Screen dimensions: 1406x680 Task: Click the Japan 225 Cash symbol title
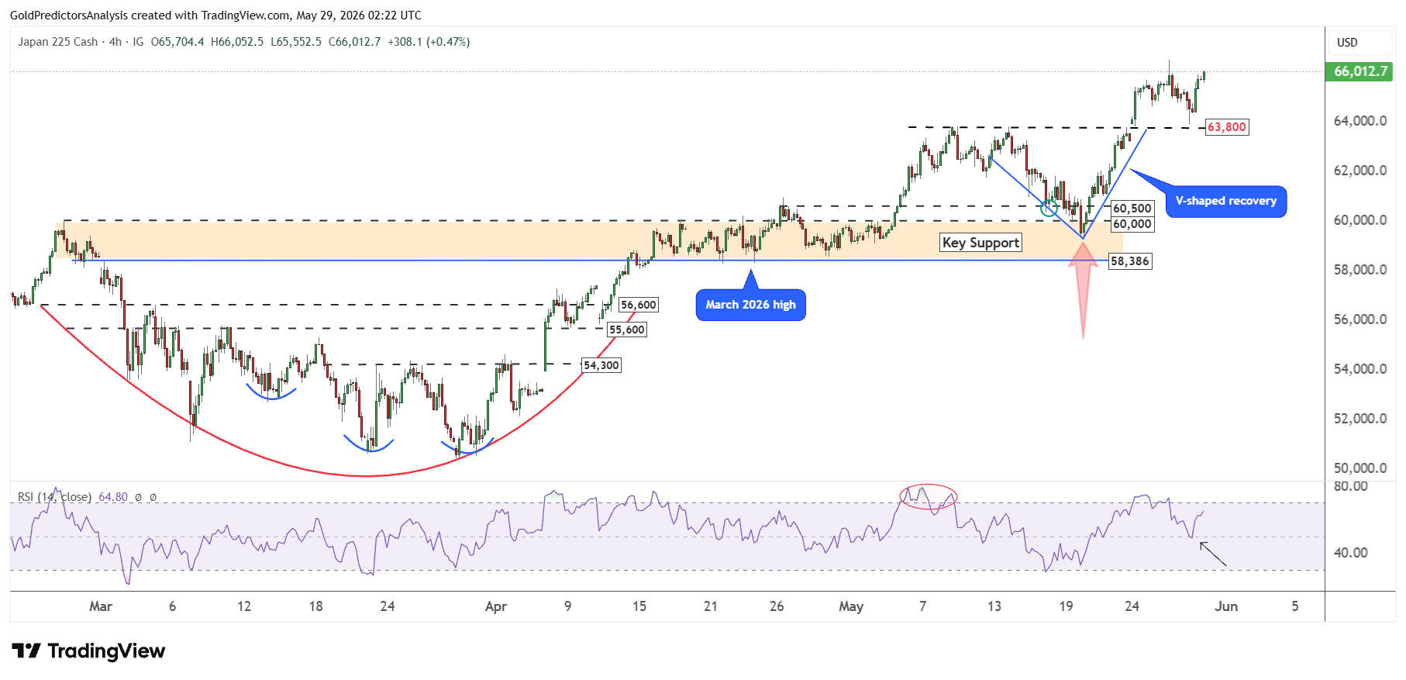click(x=58, y=42)
